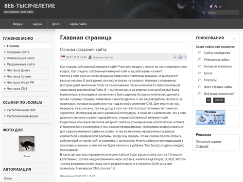Click the article title Основа создания сайта
Screen dimensions: 243x182
(84, 50)
